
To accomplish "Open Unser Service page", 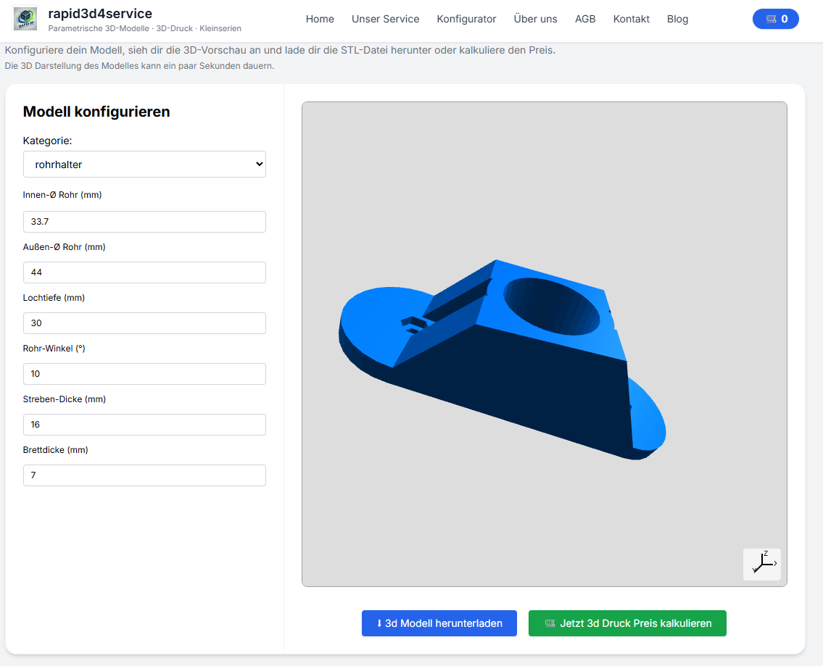I will click(385, 19).
